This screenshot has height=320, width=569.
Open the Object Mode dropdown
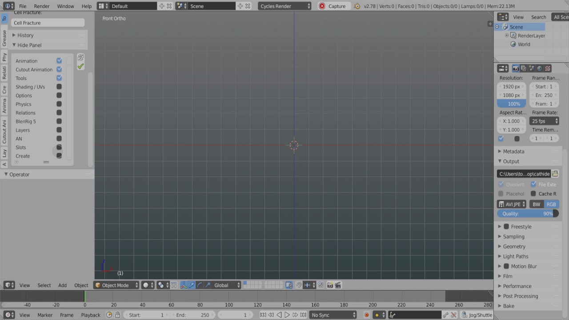[x=116, y=285]
